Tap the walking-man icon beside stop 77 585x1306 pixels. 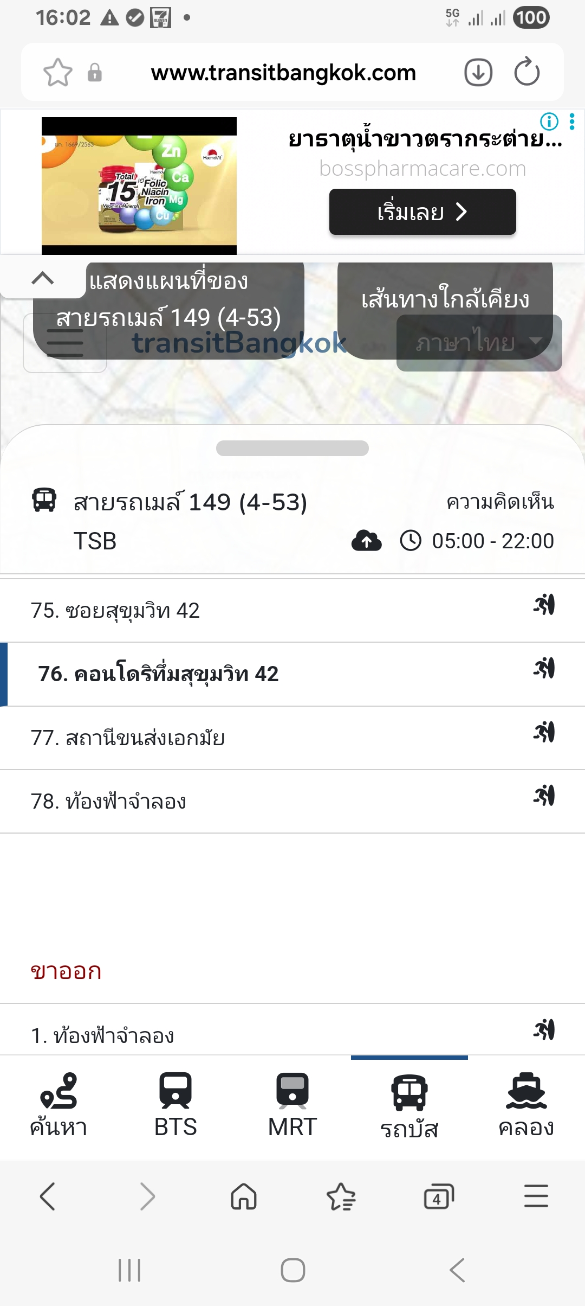544,732
